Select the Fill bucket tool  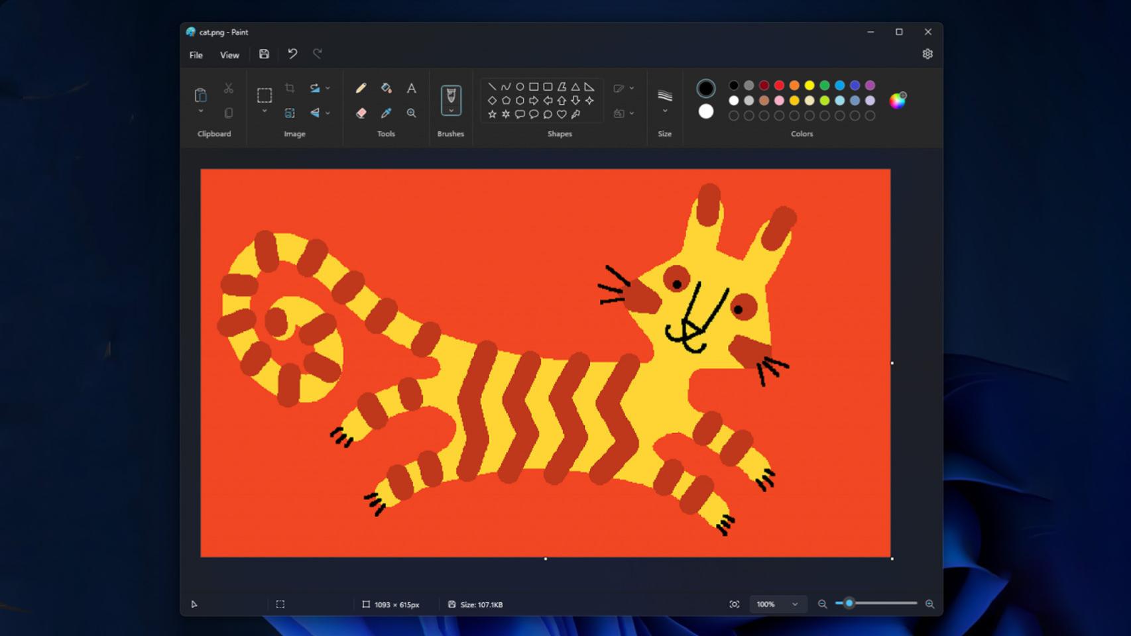(386, 88)
